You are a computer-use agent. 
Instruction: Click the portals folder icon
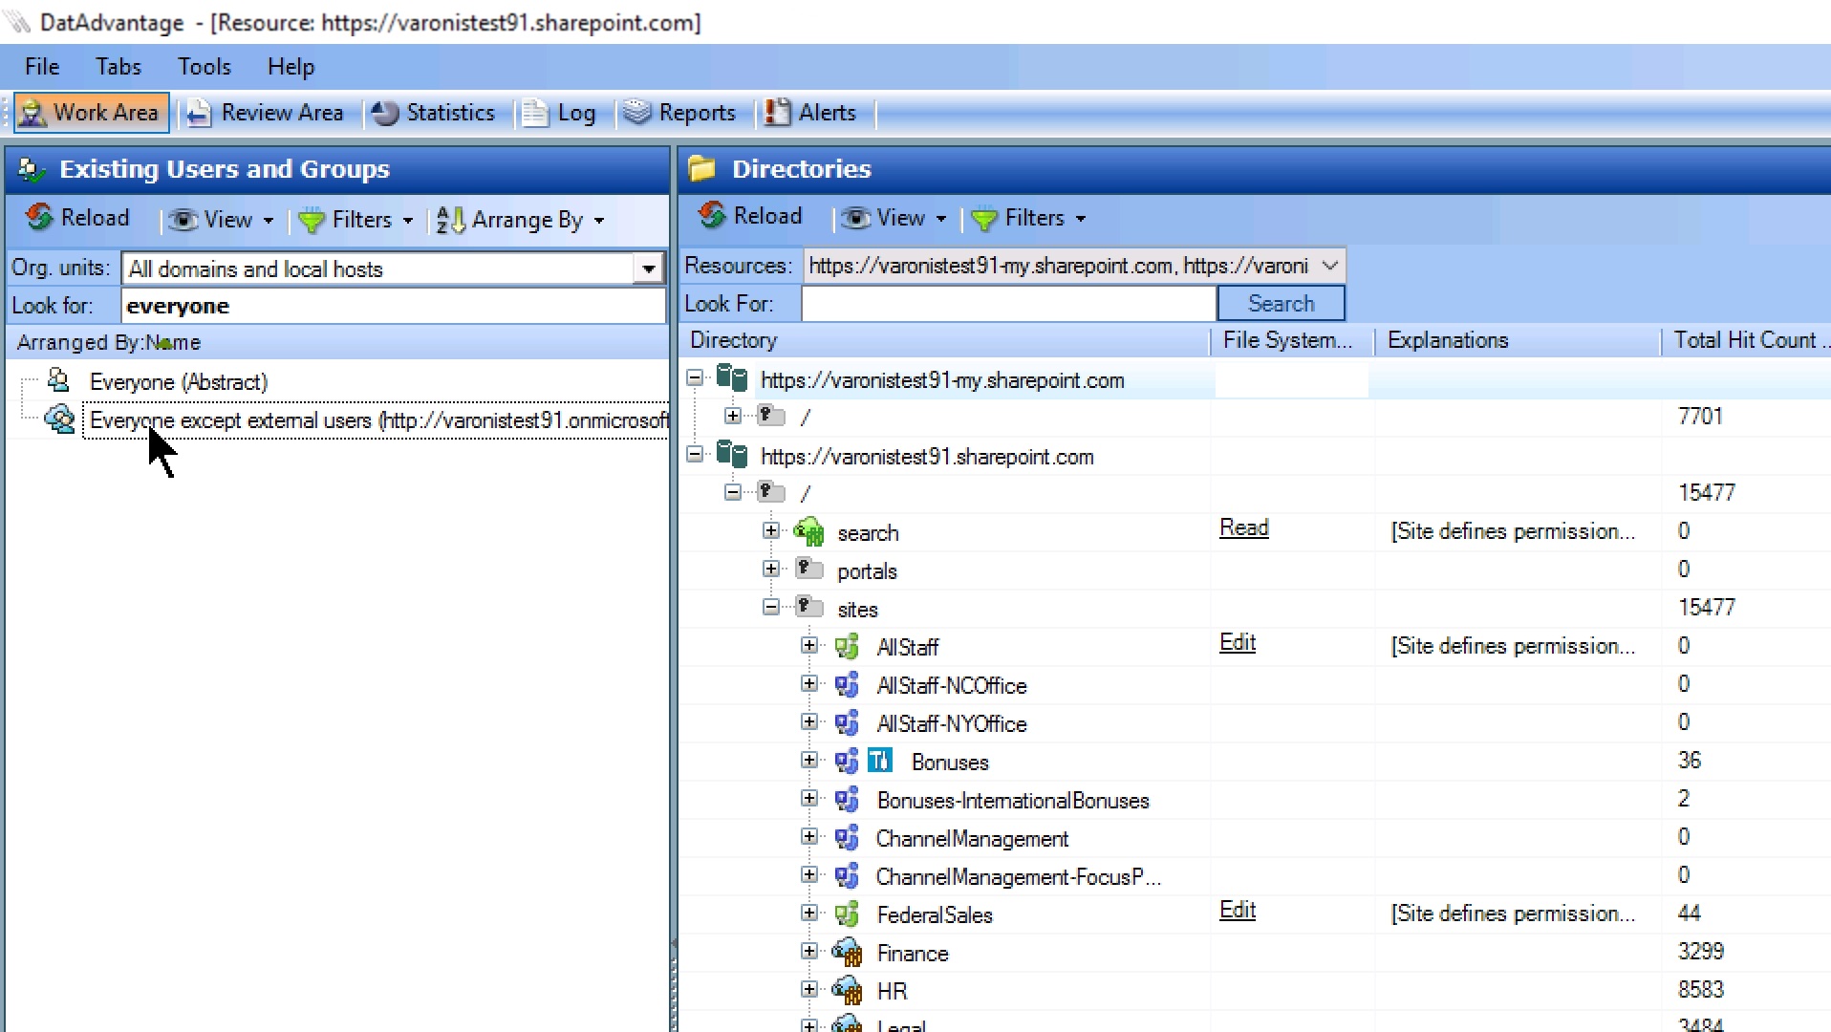point(808,569)
